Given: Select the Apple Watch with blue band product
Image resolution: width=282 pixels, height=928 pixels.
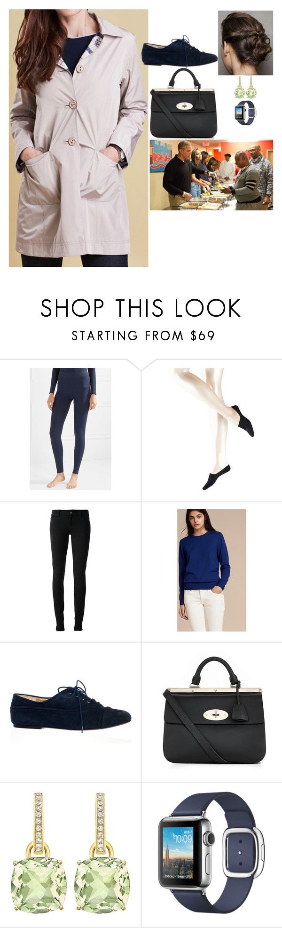Looking at the screenshot, I should coord(211,853).
